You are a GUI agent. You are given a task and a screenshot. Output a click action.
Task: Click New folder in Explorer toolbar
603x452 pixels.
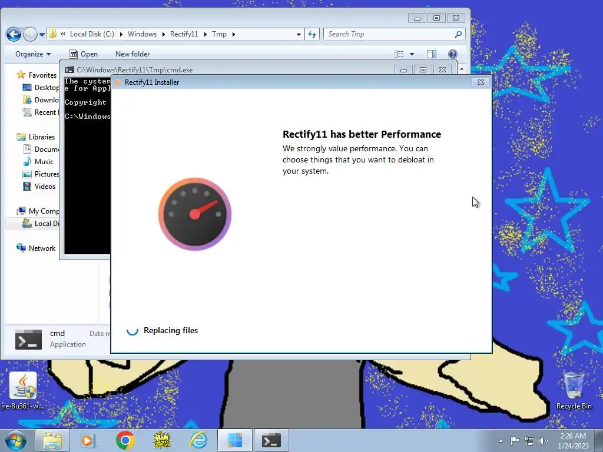coord(132,54)
